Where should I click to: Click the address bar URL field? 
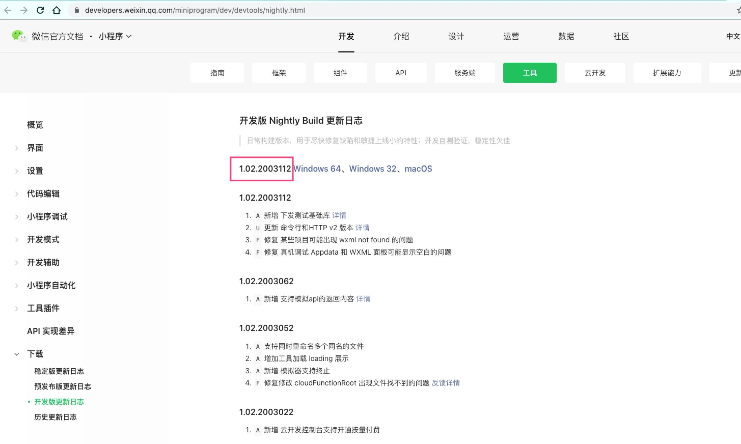point(195,10)
